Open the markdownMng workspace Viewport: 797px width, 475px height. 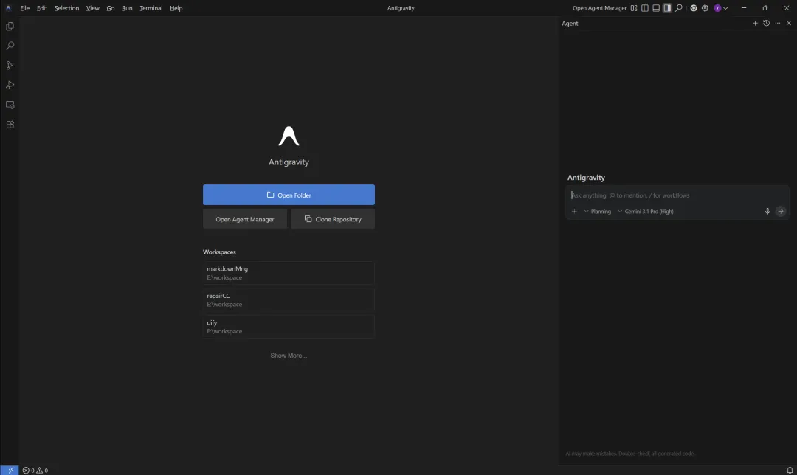coord(289,273)
